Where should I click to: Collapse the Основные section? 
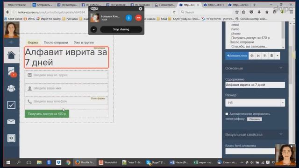point(281,68)
